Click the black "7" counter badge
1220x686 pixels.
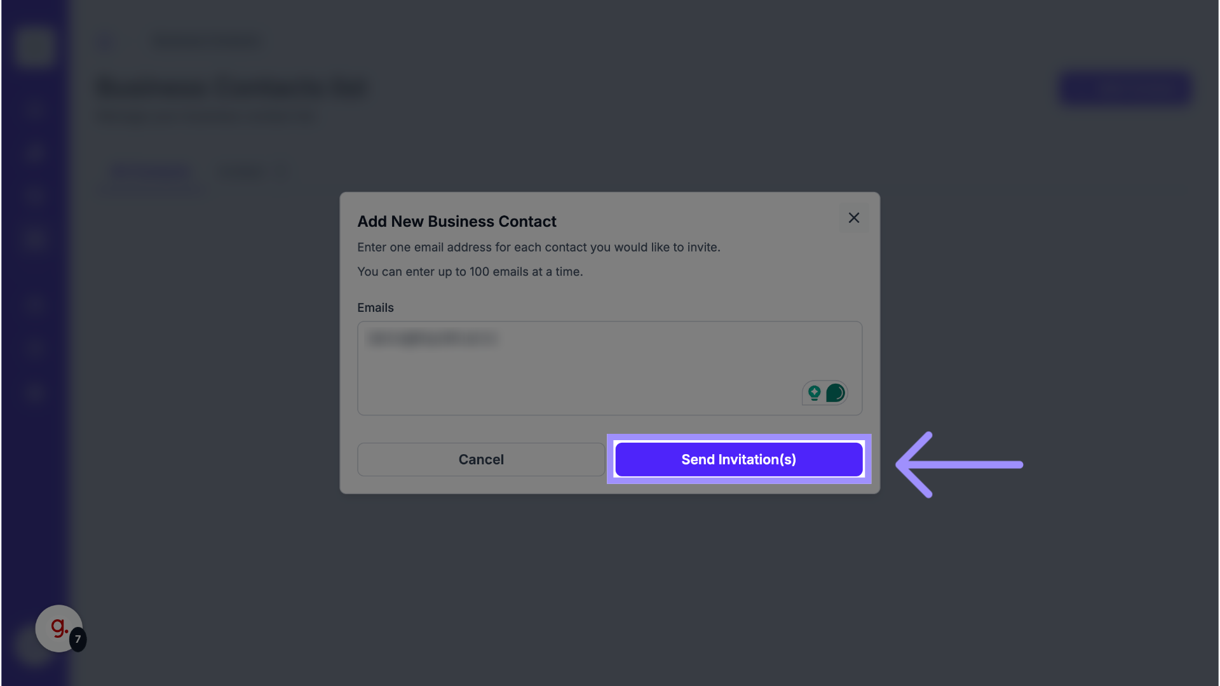tap(78, 639)
